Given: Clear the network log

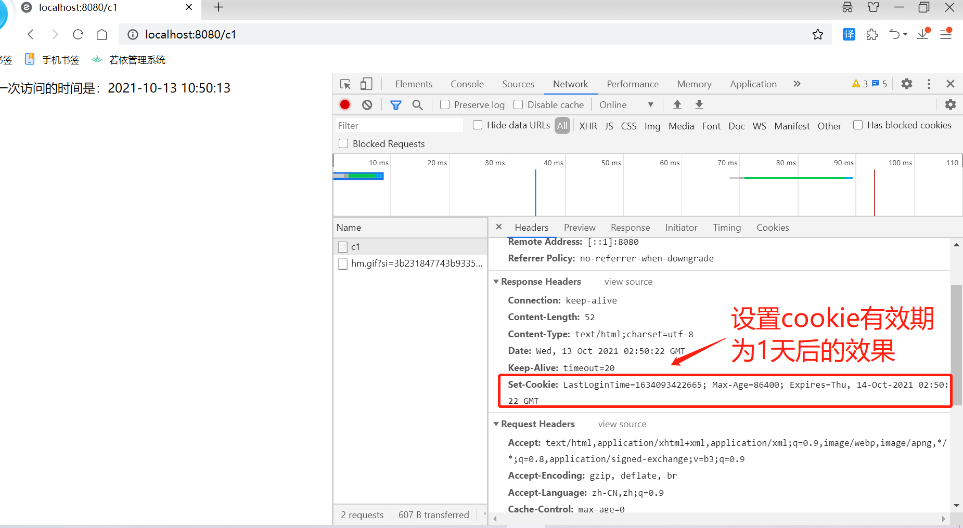Looking at the screenshot, I should click(367, 104).
